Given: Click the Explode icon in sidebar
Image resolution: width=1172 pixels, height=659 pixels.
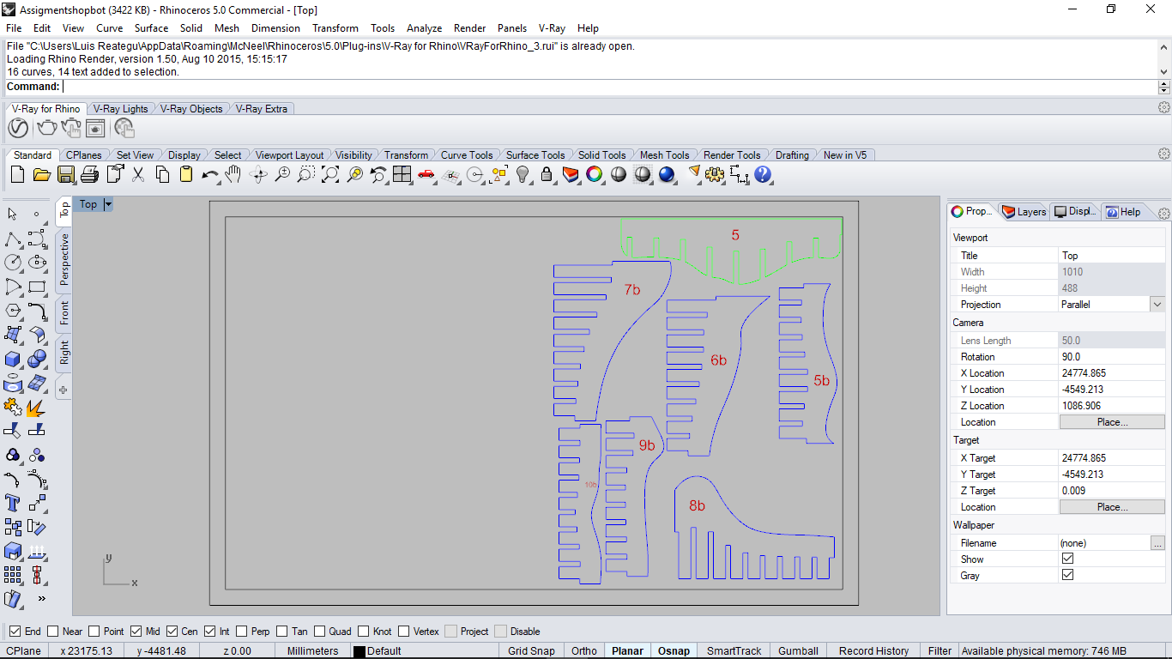Looking at the screenshot, I should [x=37, y=407].
